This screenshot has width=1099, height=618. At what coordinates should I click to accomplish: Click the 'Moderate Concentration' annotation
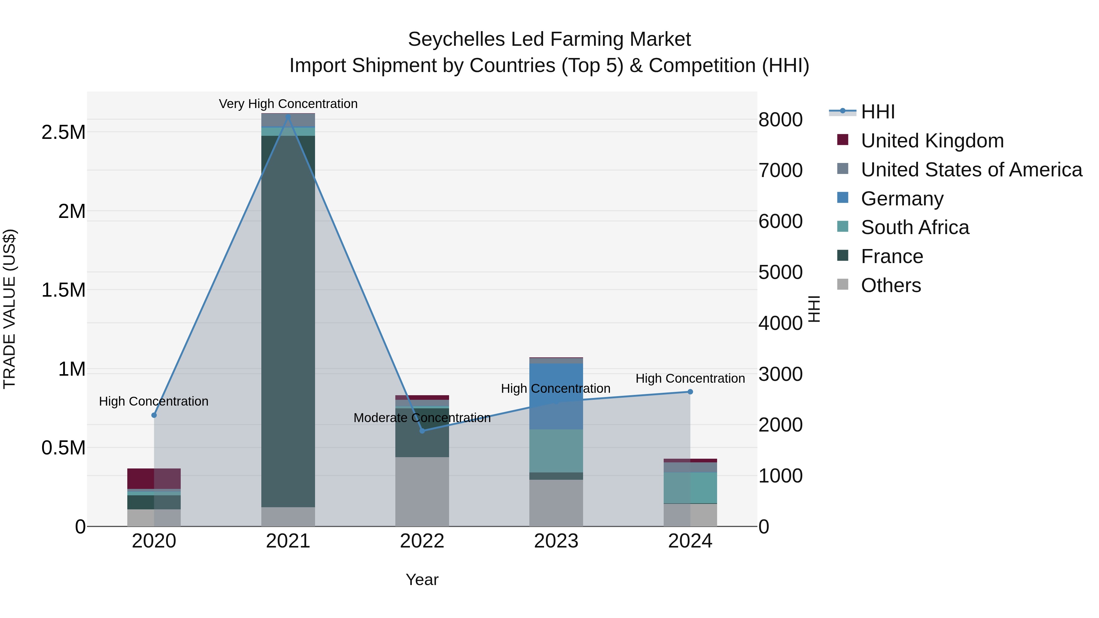point(422,417)
